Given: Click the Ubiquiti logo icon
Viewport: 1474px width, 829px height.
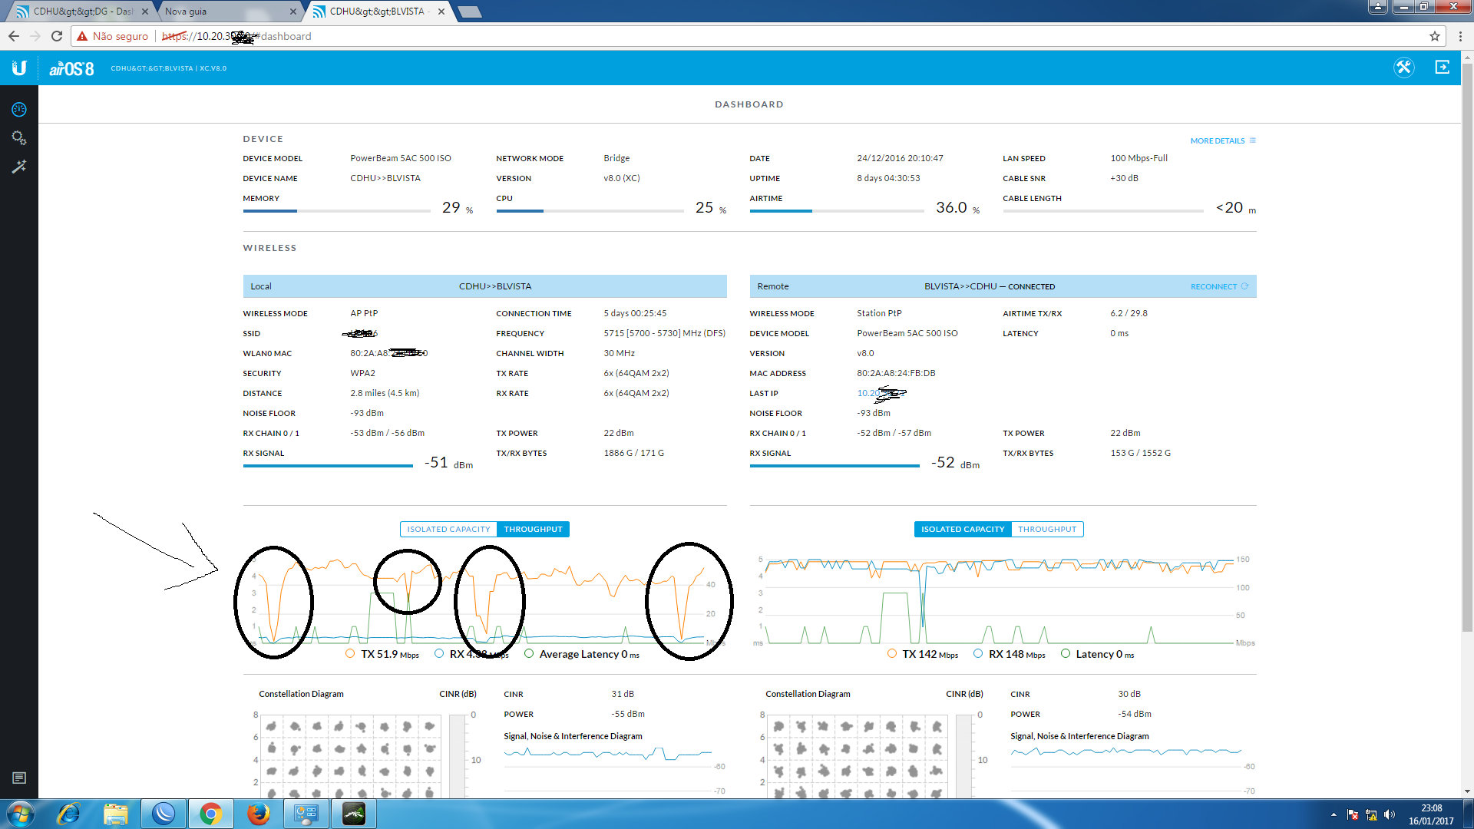Looking at the screenshot, I should pos(19,68).
